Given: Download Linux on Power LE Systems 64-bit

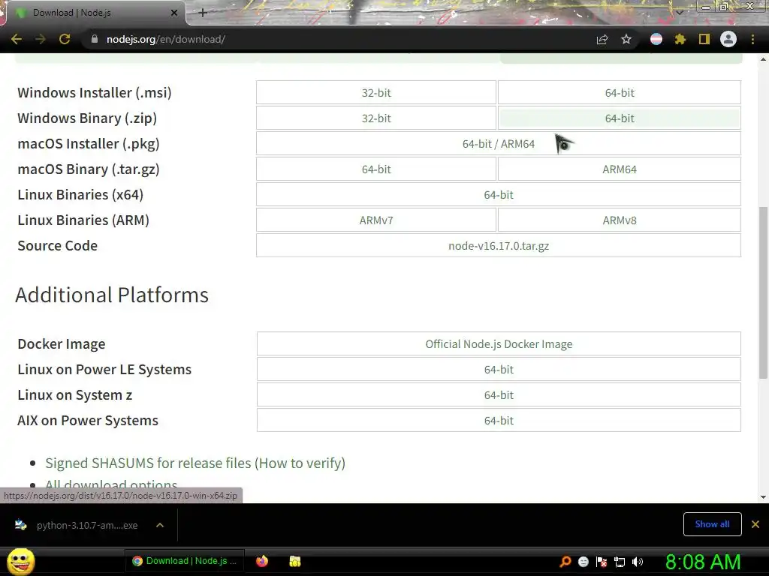Looking at the screenshot, I should click(x=499, y=369).
